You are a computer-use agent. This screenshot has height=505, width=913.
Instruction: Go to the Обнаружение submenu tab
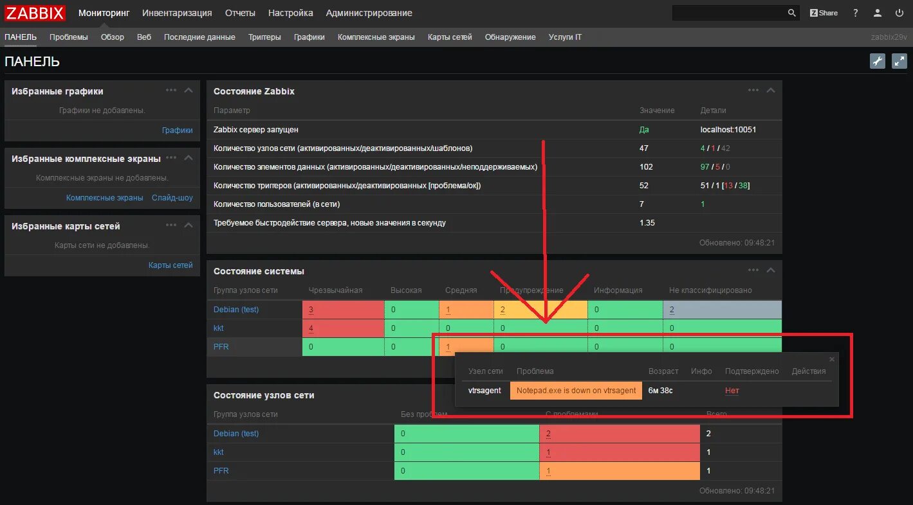point(510,37)
